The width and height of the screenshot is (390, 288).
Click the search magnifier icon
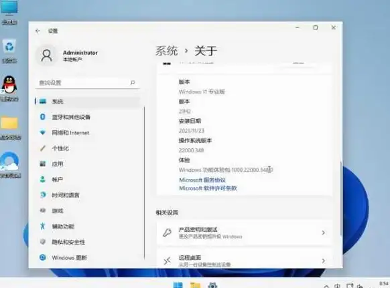tap(133, 82)
